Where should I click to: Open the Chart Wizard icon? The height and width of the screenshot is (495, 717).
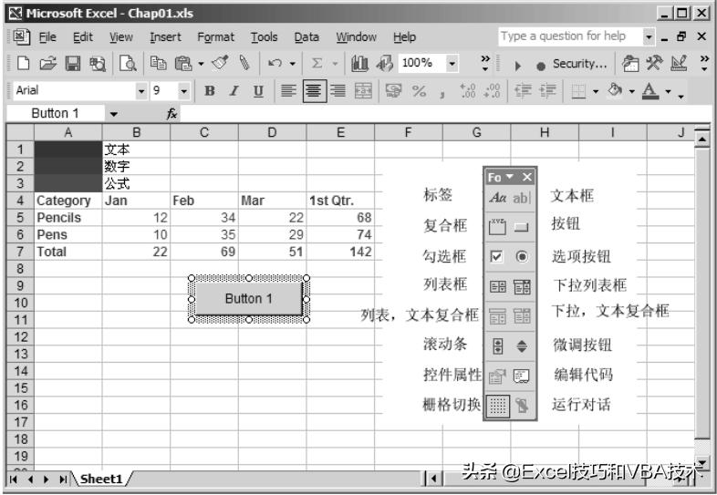coord(359,63)
